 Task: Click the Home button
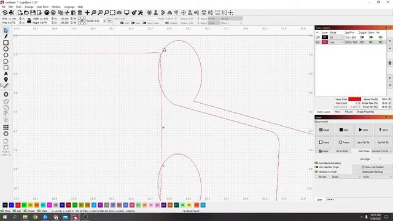[324, 151]
